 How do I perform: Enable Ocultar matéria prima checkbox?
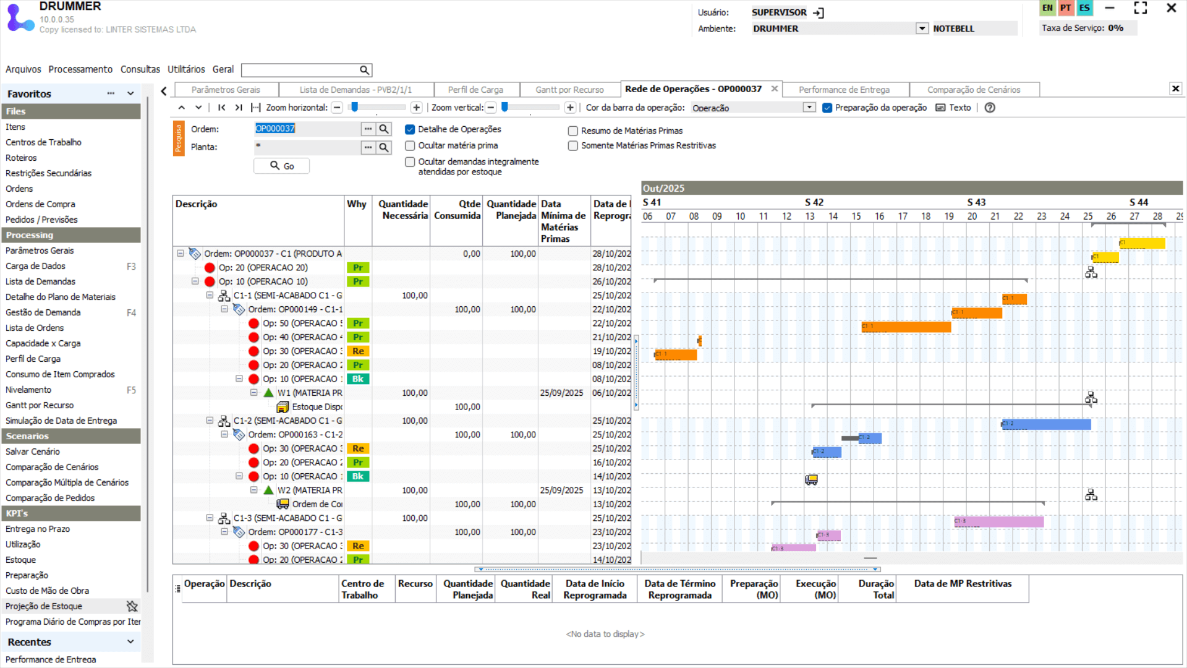click(x=410, y=145)
